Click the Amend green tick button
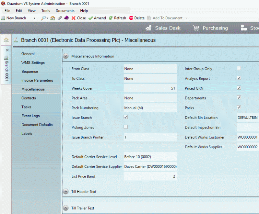The height and width of the screenshot is (214, 259). coord(97,18)
